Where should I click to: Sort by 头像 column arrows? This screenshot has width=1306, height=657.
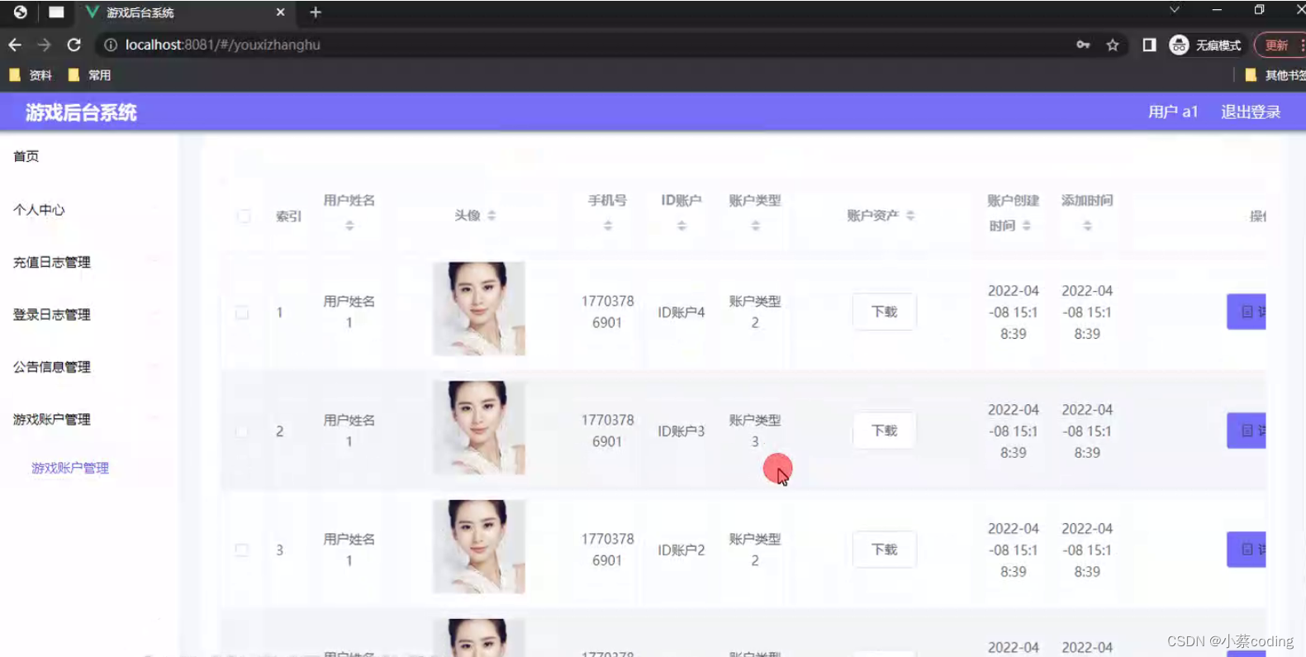492,215
